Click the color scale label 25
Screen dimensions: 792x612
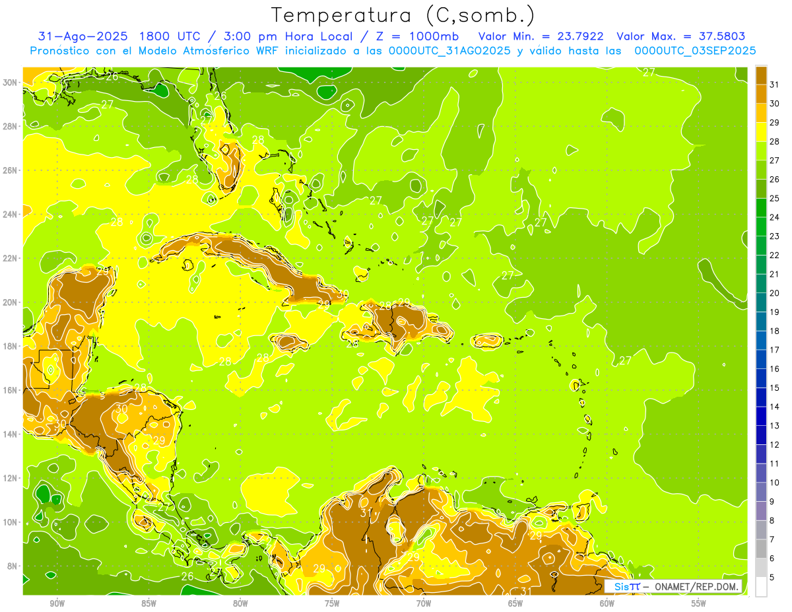(775, 198)
